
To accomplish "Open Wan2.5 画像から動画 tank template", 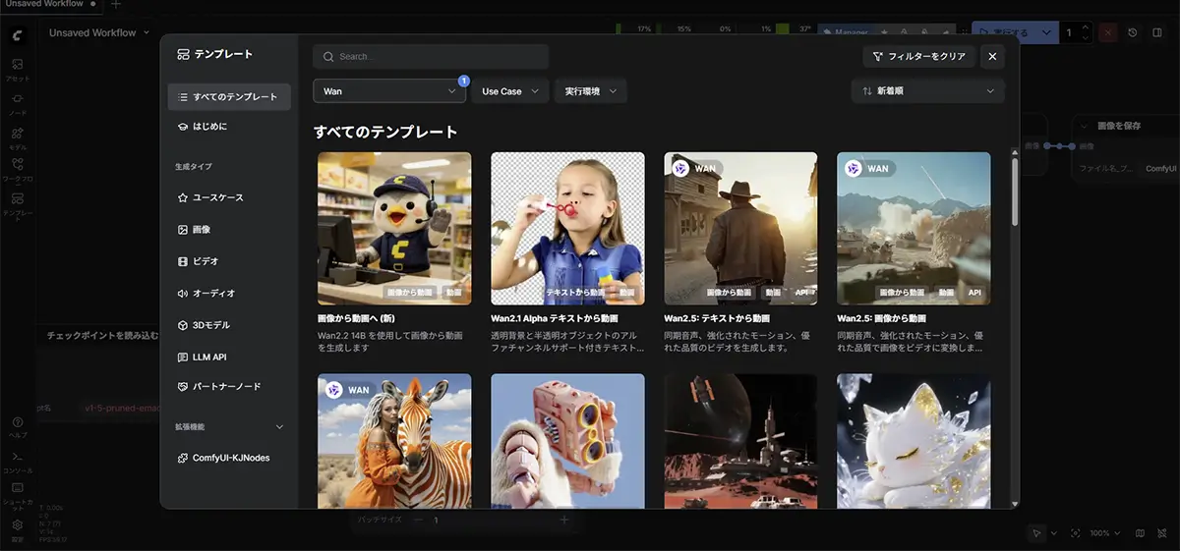I will (914, 228).
